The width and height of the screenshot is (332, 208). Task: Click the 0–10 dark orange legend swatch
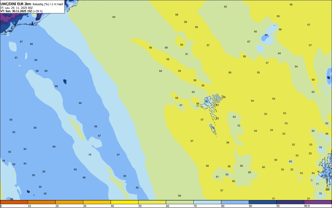pos(14,202)
